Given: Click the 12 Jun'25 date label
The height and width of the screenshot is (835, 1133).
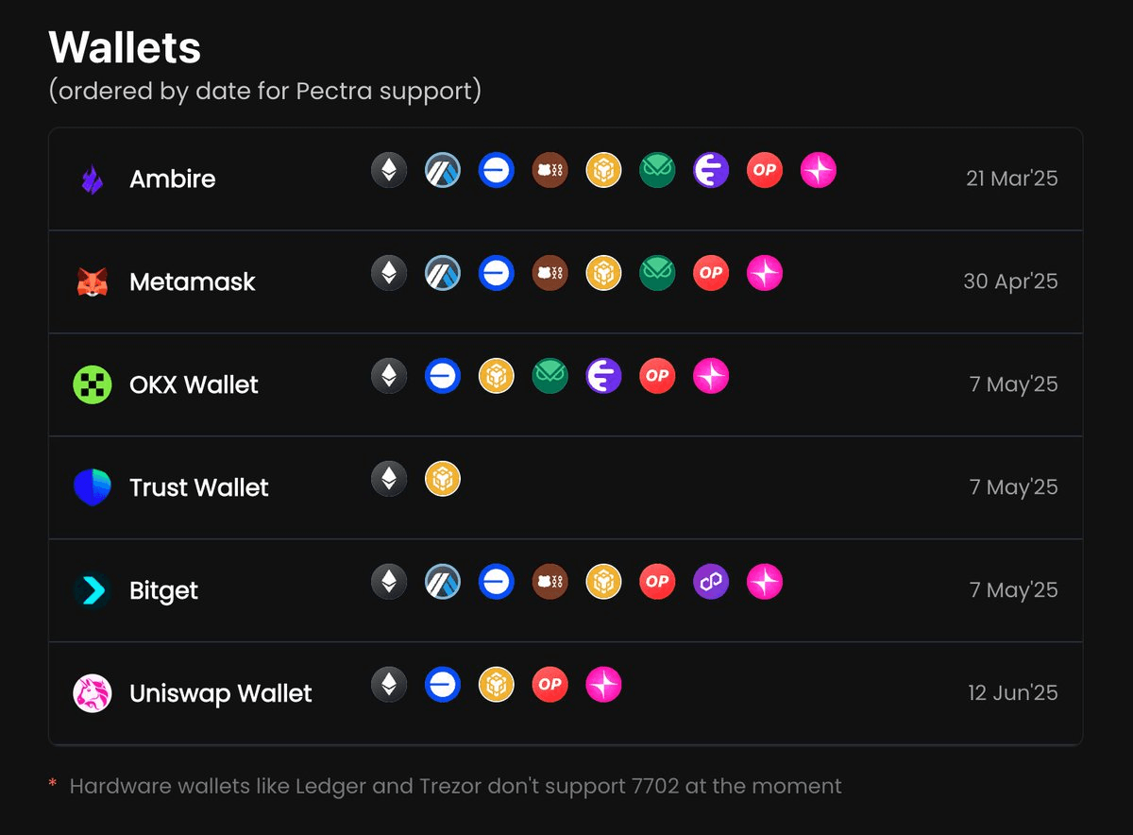Looking at the screenshot, I should [1012, 693].
